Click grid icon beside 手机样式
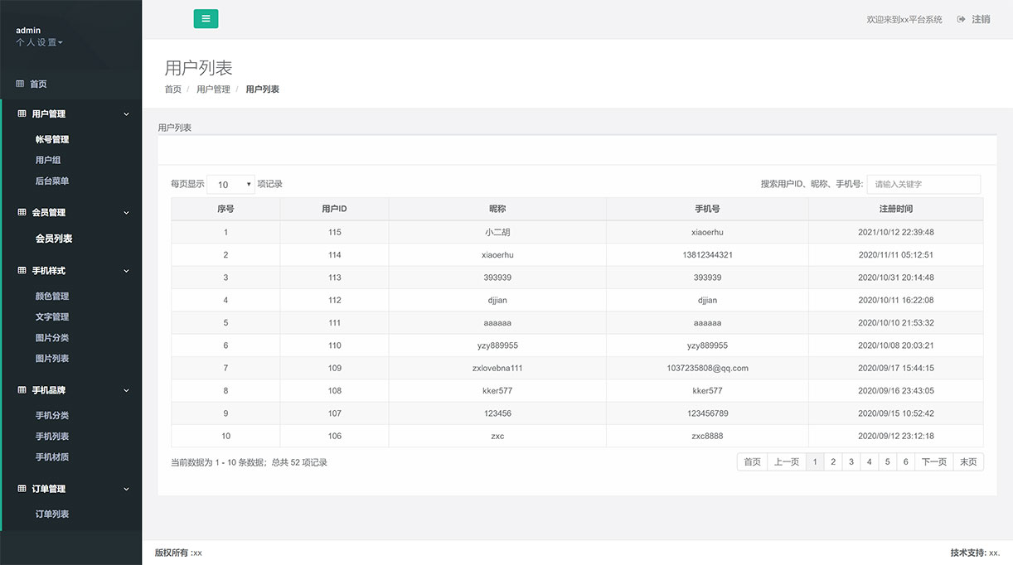Viewport: 1013px width, 565px height. (22, 270)
